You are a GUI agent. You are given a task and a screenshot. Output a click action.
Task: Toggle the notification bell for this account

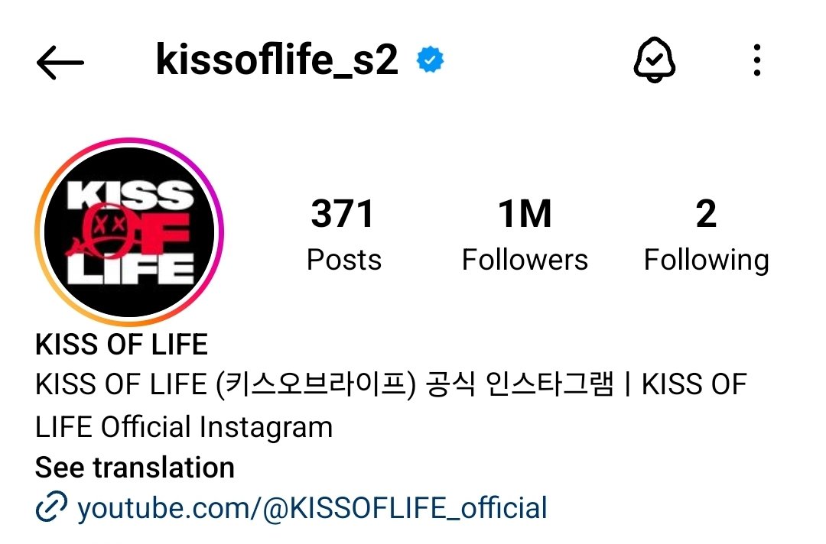tap(654, 60)
